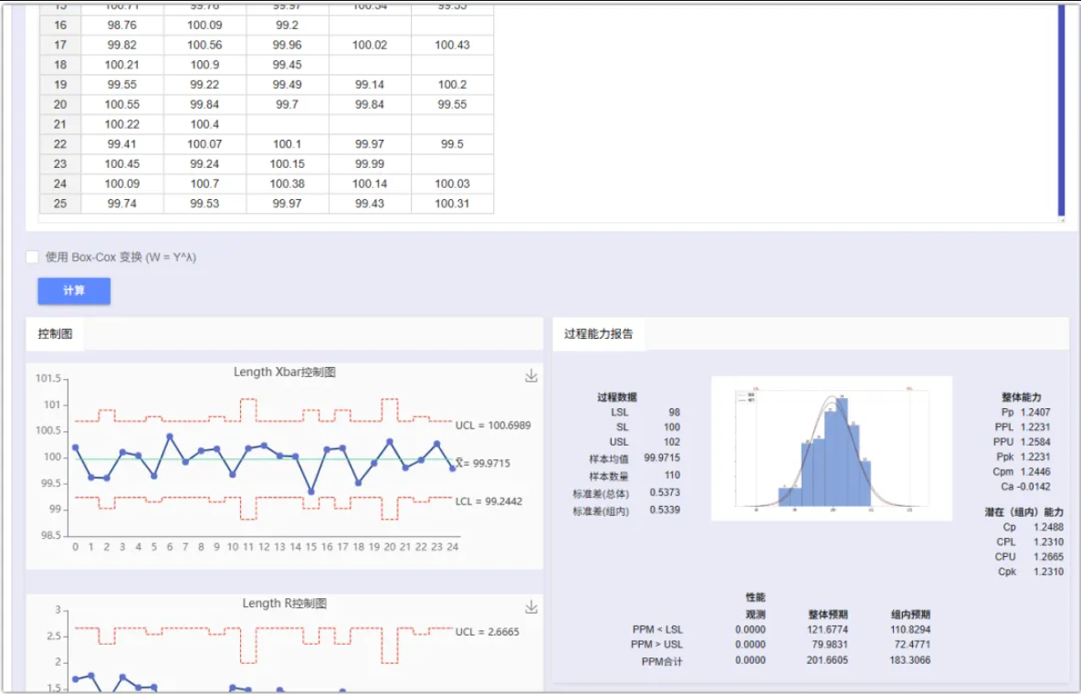
Task: Download the Length R control chart
Action: (530, 607)
